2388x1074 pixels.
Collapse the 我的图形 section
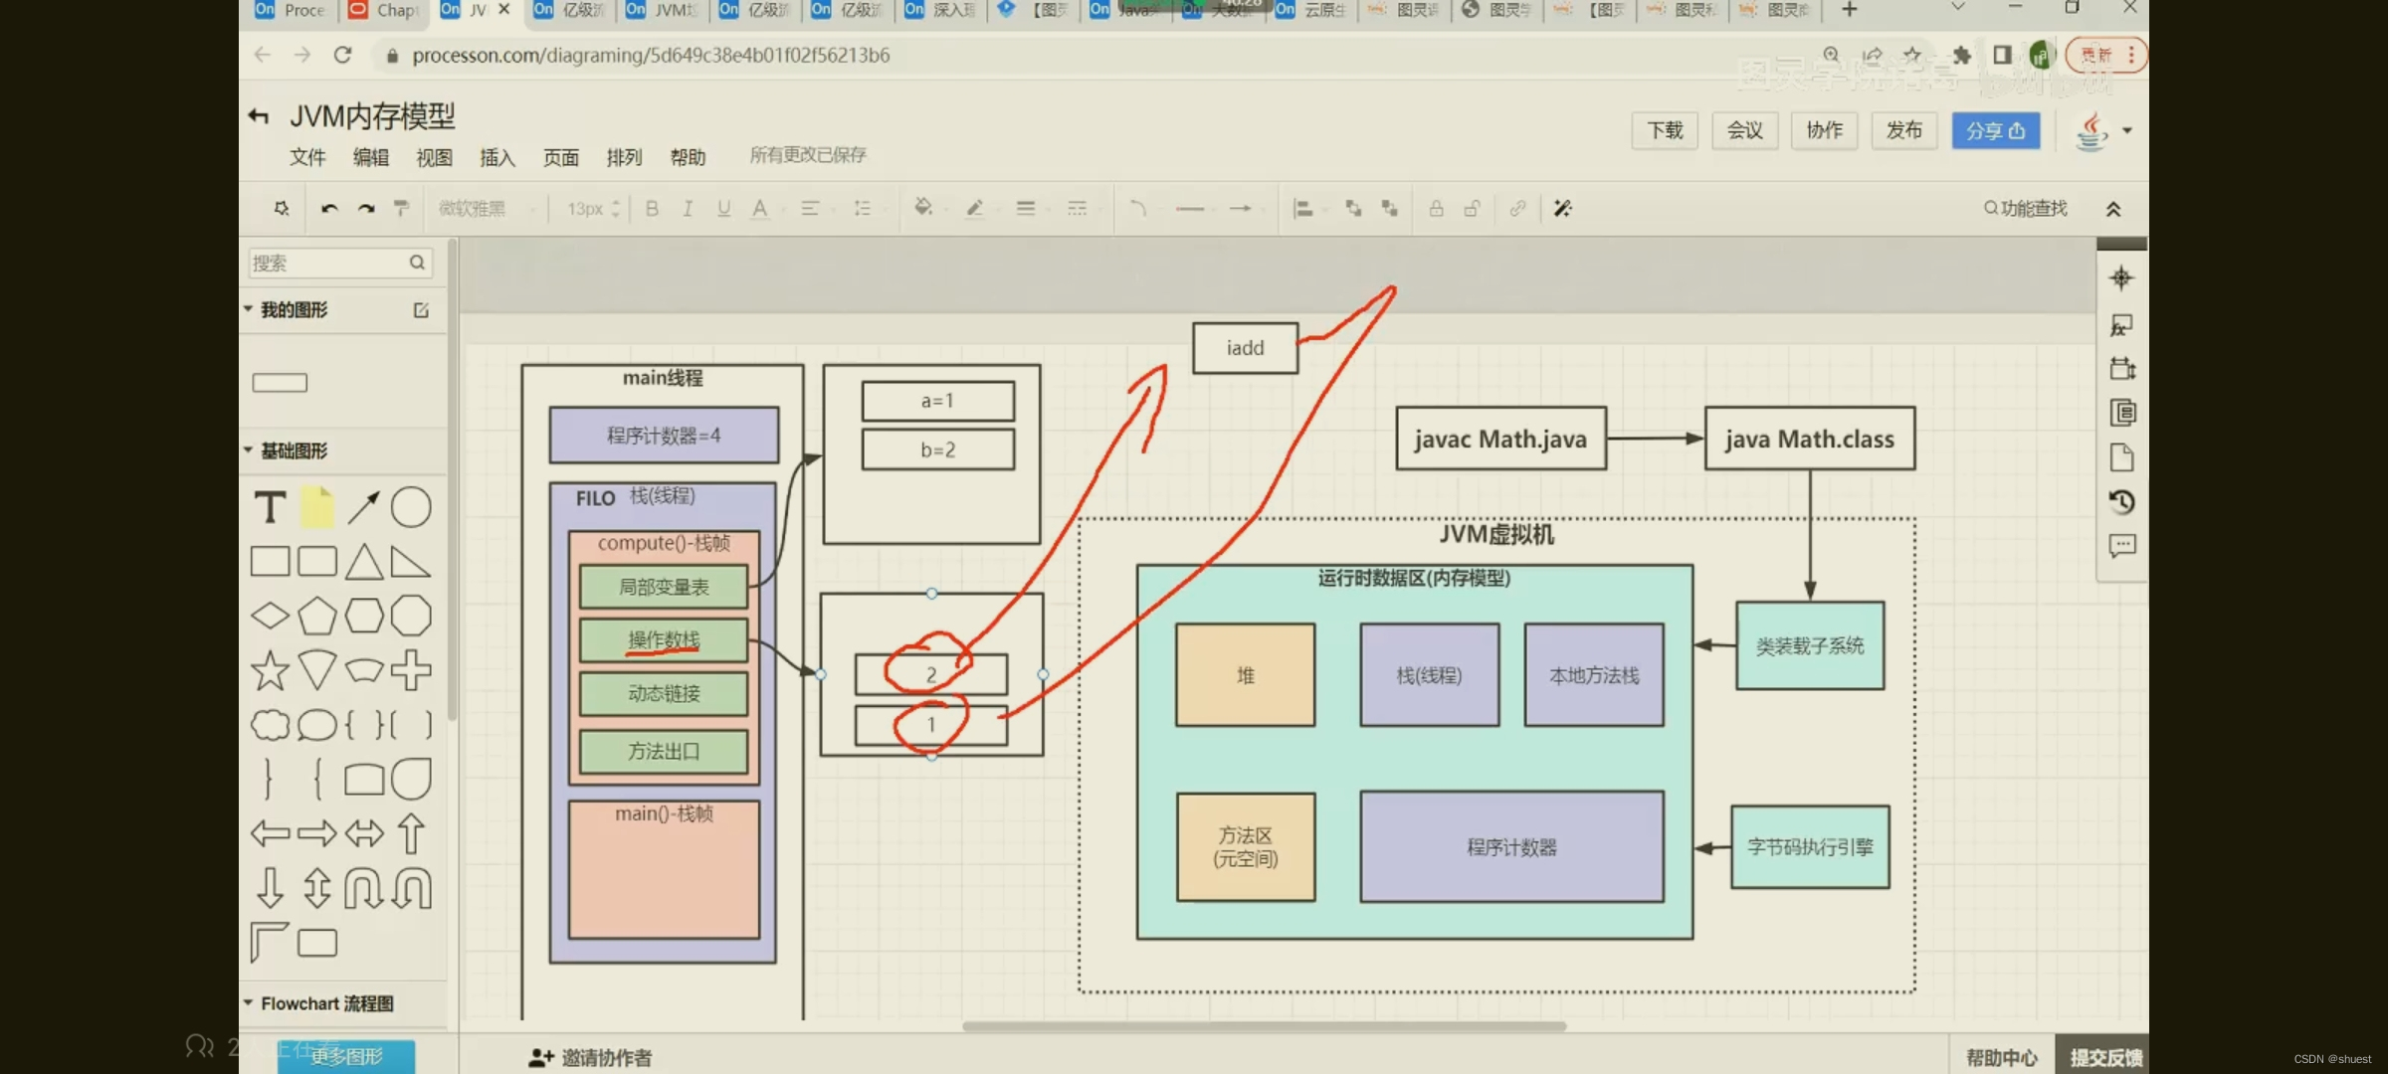[x=248, y=309]
